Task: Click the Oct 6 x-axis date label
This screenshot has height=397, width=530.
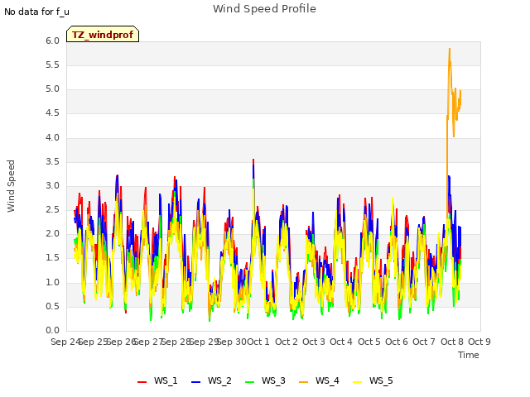Action: (397, 342)
